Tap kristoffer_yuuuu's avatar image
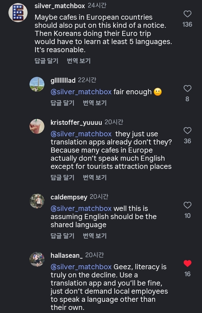The width and height of the screenshot is (202, 313). (37, 126)
